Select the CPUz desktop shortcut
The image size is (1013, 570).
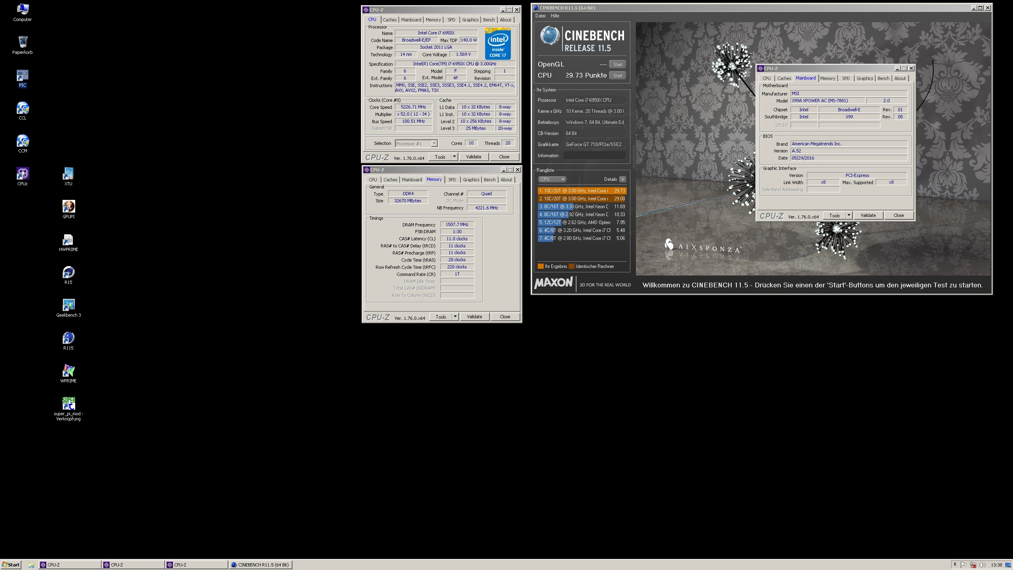(23, 177)
